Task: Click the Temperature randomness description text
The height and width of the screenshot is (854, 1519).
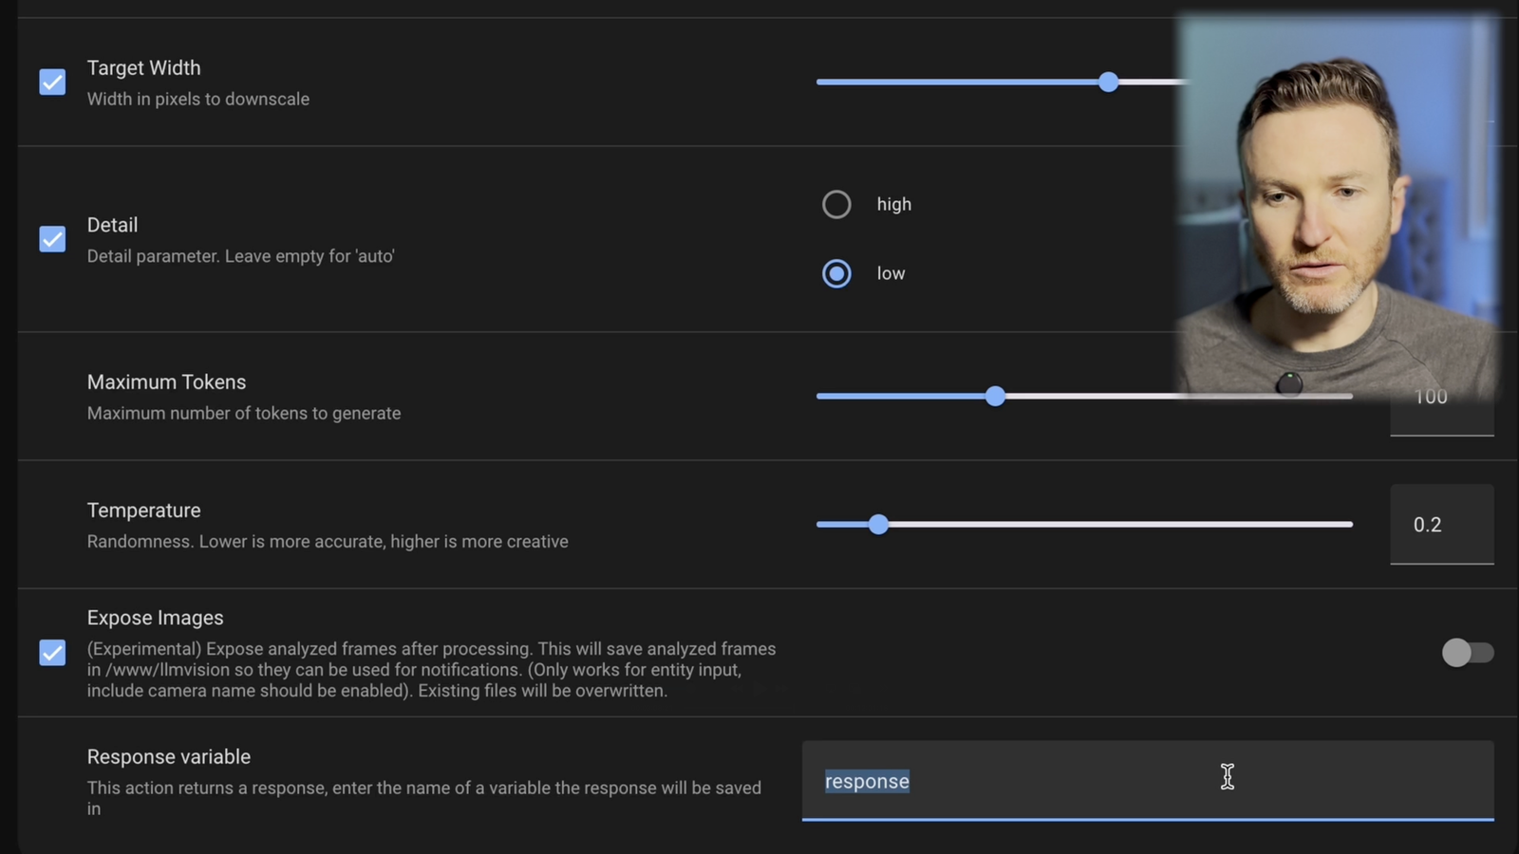Action: tap(328, 541)
